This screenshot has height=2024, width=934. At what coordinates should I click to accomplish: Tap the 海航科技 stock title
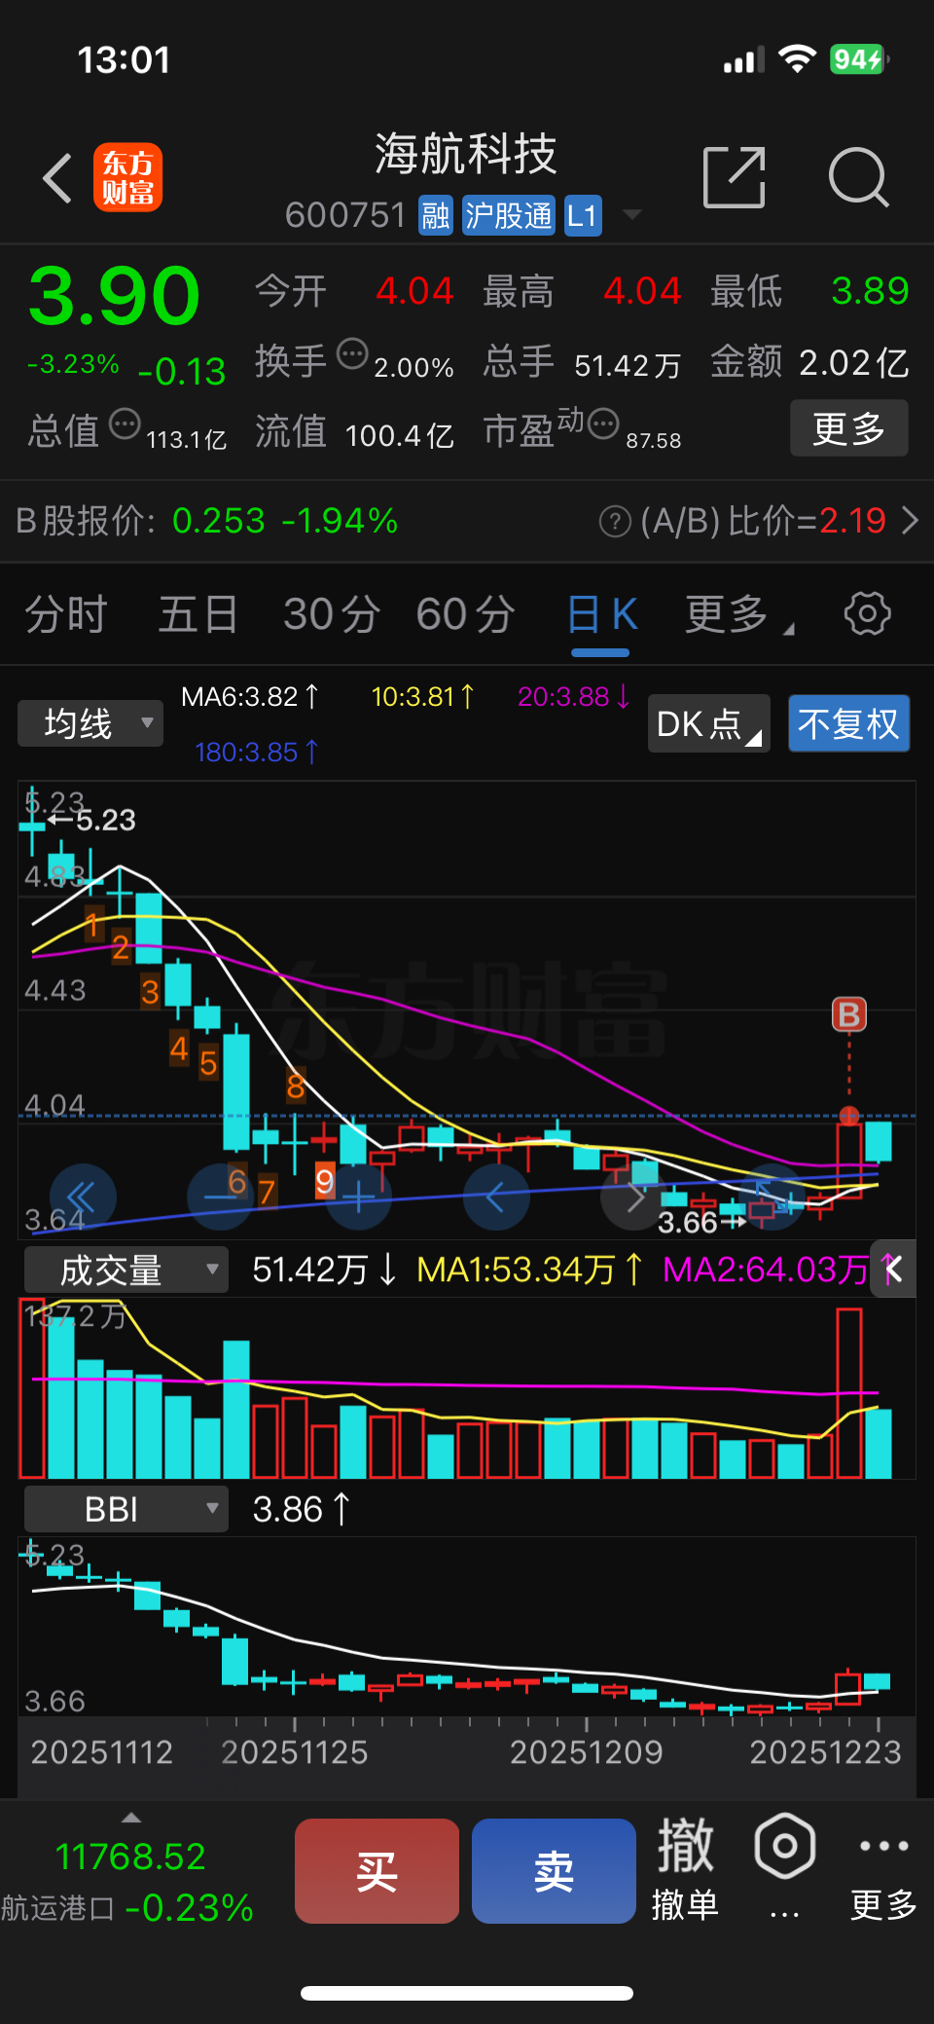tap(466, 154)
